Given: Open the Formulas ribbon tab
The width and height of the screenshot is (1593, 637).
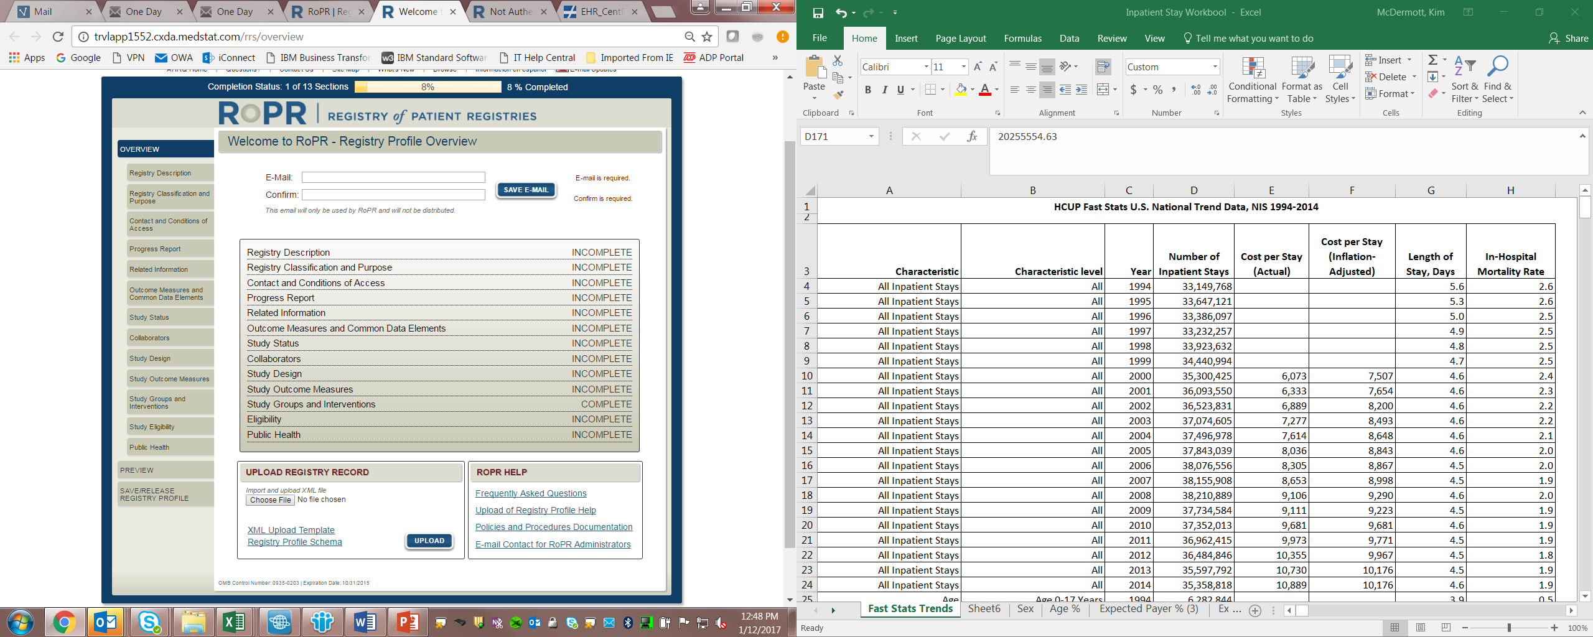Looking at the screenshot, I should pyautogui.click(x=1022, y=39).
